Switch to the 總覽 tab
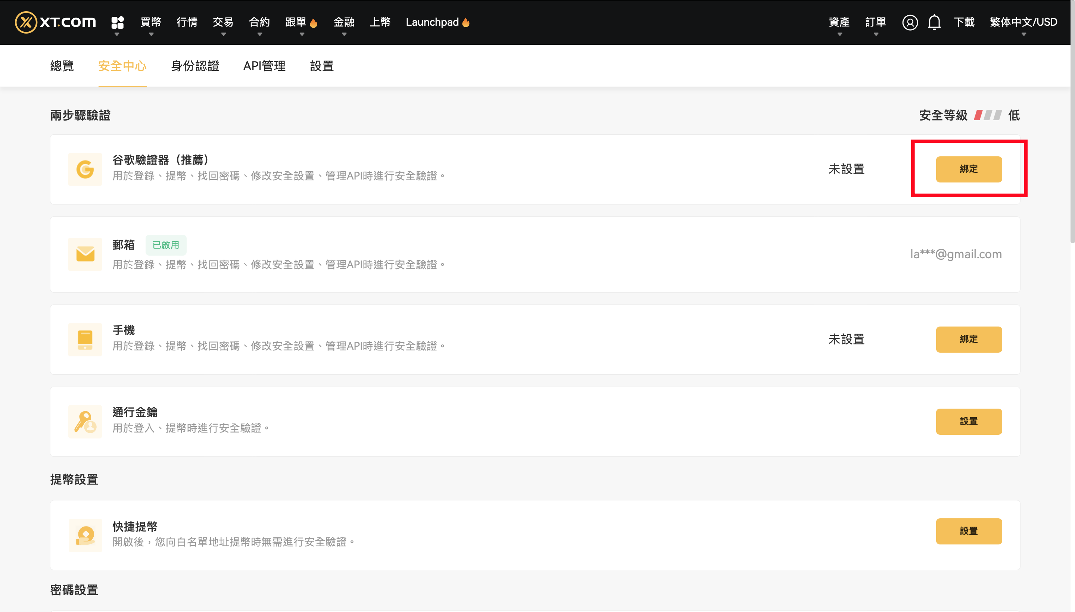The image size is (1075, 612). pos(62,66)
